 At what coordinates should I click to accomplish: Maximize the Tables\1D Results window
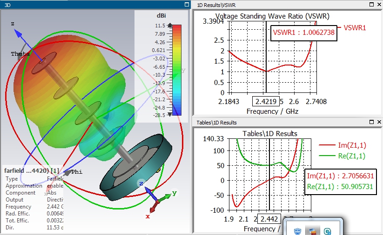click(x=371, y=122)
